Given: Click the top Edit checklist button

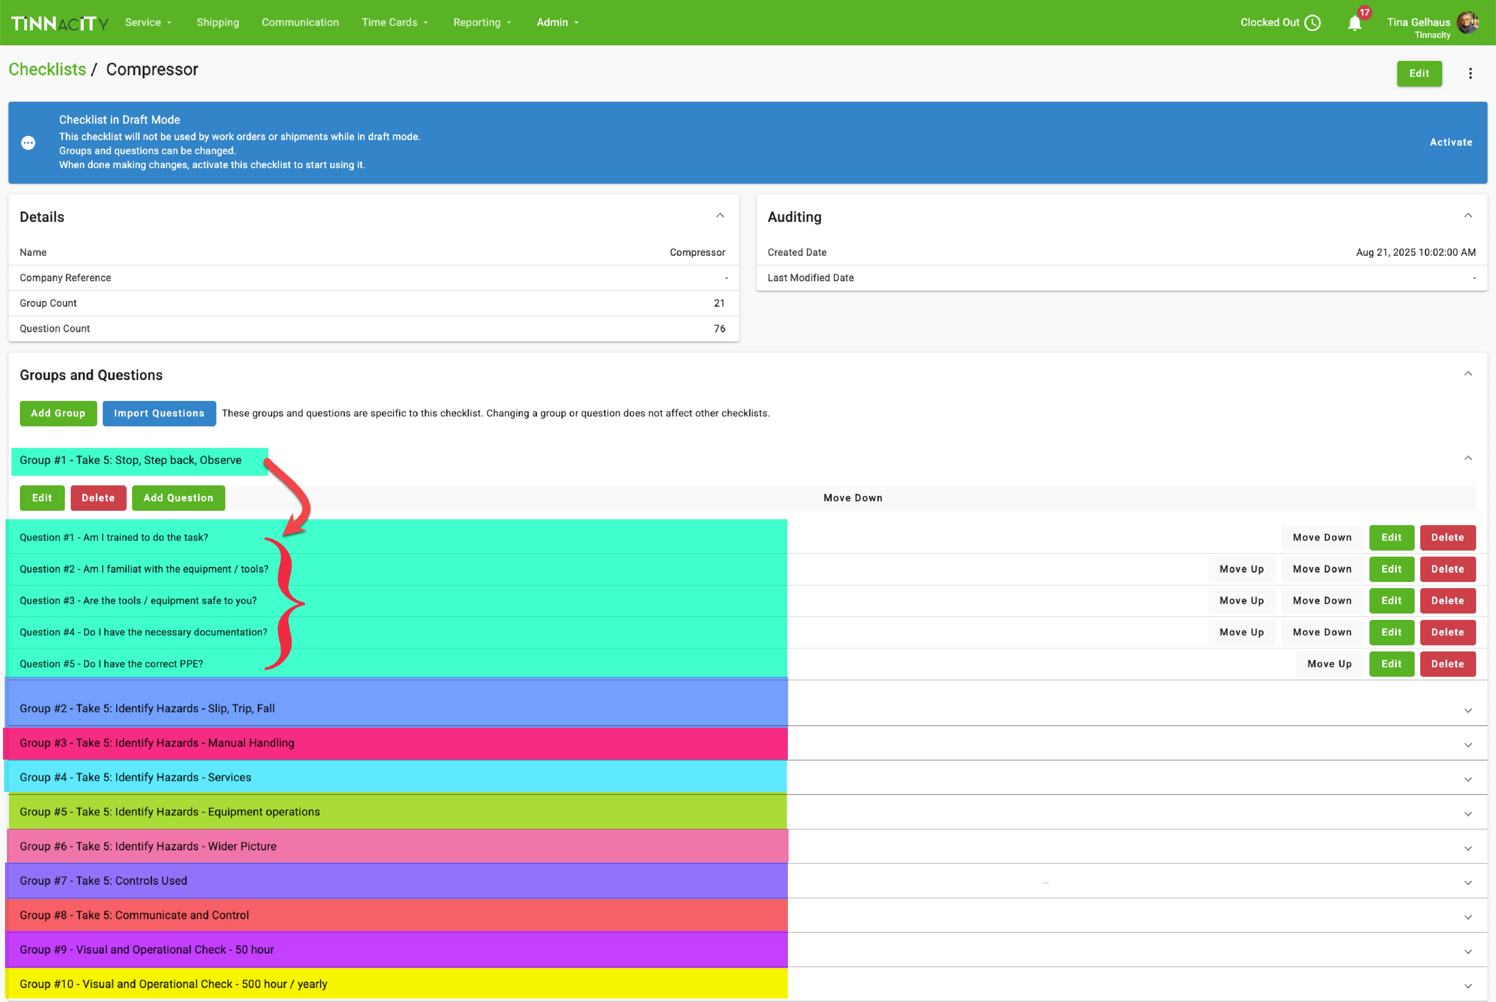Looking at the screenshot, I should (1419, 73).
